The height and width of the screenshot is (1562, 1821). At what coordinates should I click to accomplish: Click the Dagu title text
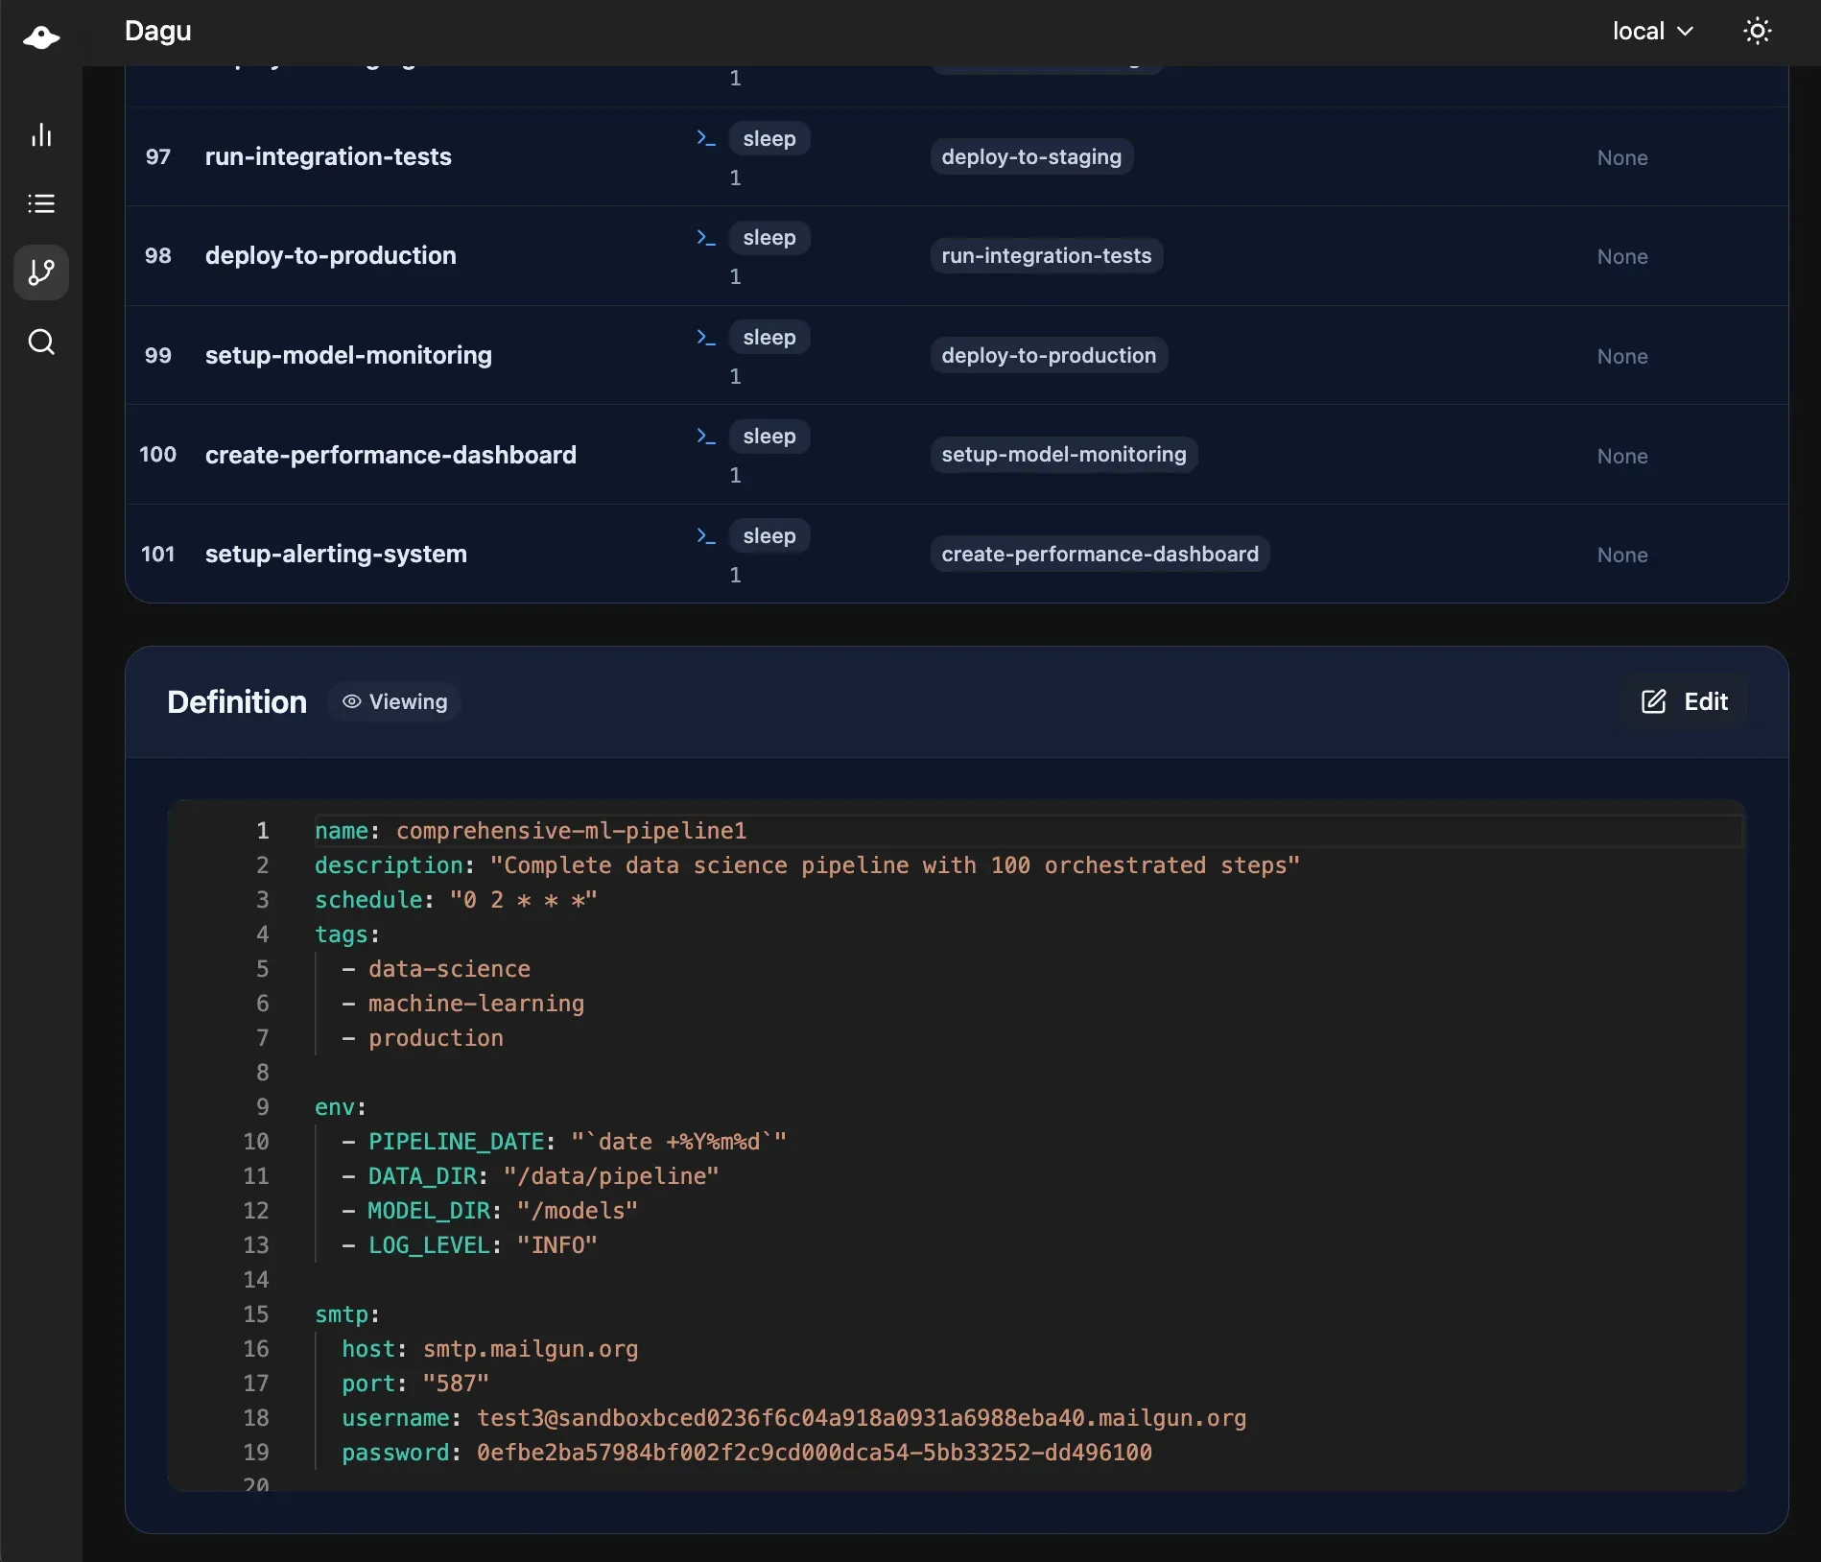click(158, 31)
